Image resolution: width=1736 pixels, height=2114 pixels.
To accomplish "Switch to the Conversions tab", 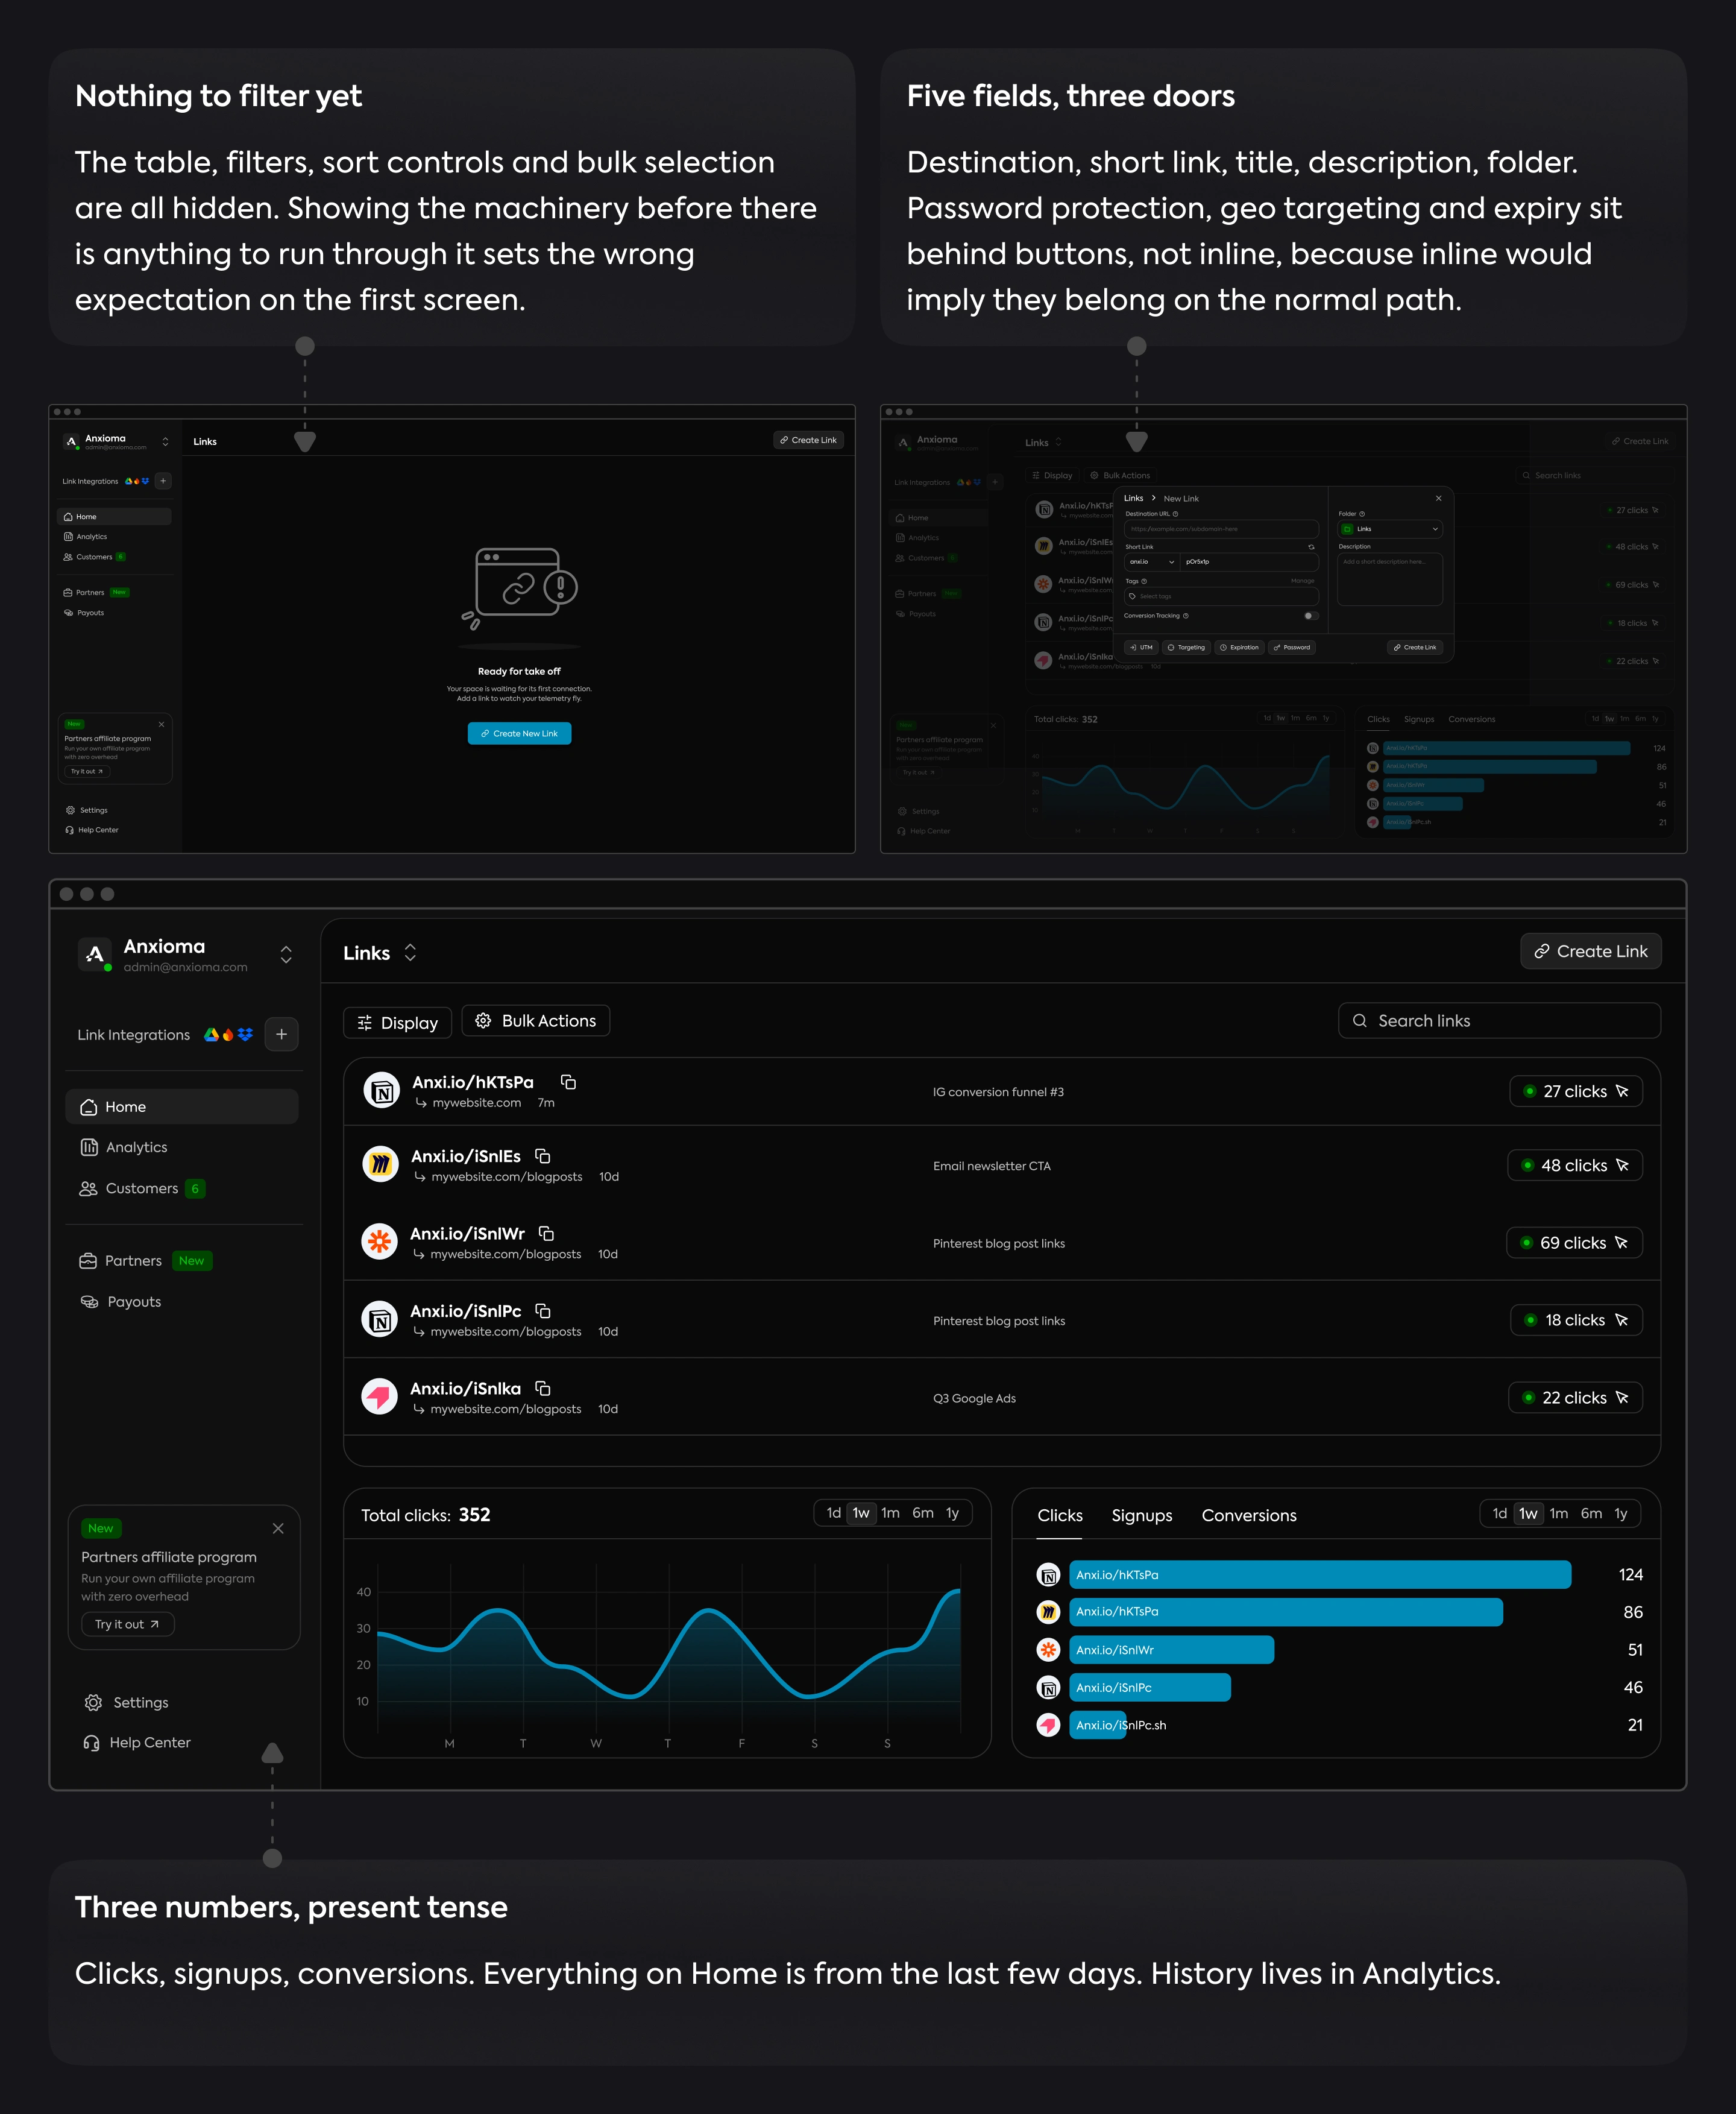I will click(x=1249, y=1515).
